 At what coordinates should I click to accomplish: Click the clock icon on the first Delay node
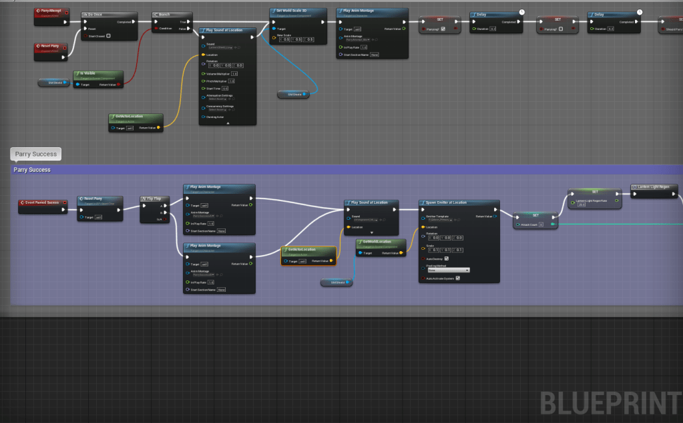pos(521,12)
